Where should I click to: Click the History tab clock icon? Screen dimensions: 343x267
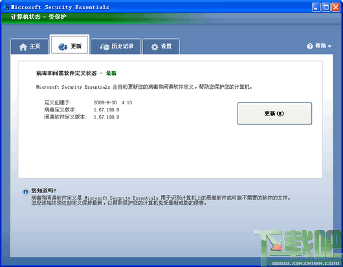(105, 47)
